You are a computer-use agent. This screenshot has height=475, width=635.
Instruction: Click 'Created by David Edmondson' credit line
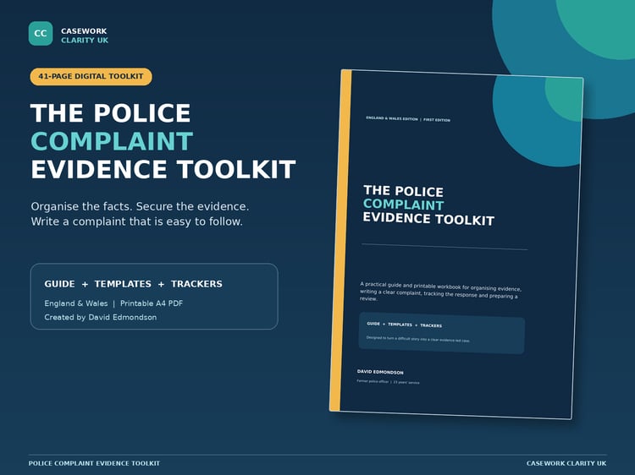pos(101,317)
